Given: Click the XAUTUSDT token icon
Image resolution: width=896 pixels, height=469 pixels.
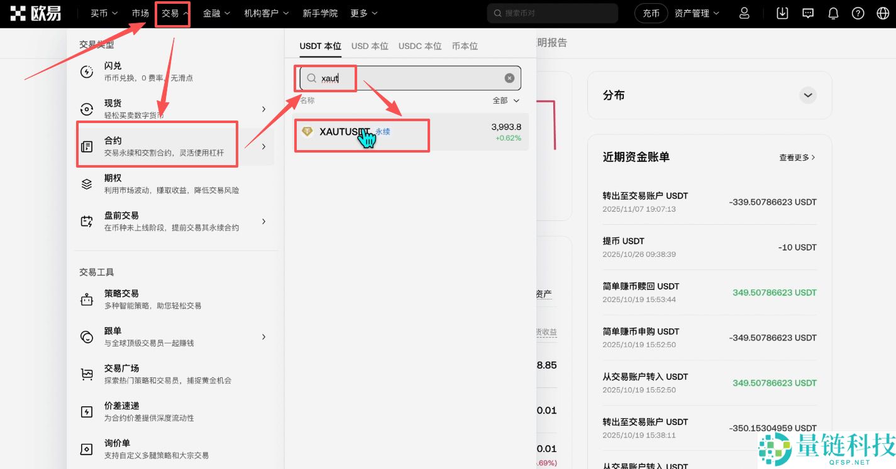Looking at the screenshot, I should [307, 131].
